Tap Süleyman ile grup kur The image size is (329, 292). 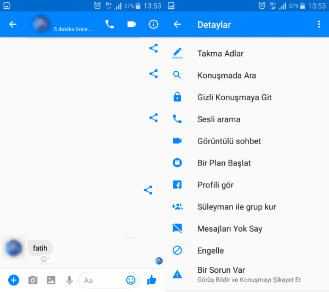[247, 207]
